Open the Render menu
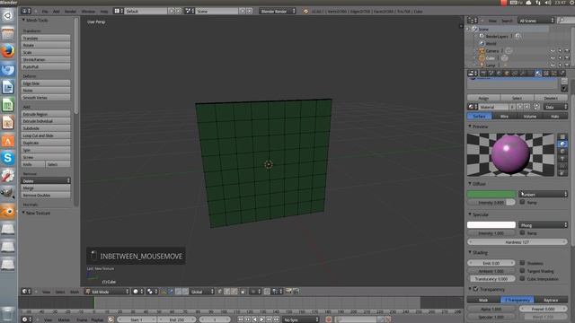The width and height of the screenshot is (575, 323). 70,12
